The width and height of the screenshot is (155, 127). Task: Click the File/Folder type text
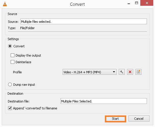[27, 28]
